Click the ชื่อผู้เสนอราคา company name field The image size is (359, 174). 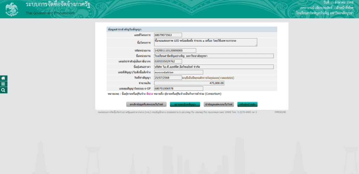pyautogui.click(x=214, y=67)
